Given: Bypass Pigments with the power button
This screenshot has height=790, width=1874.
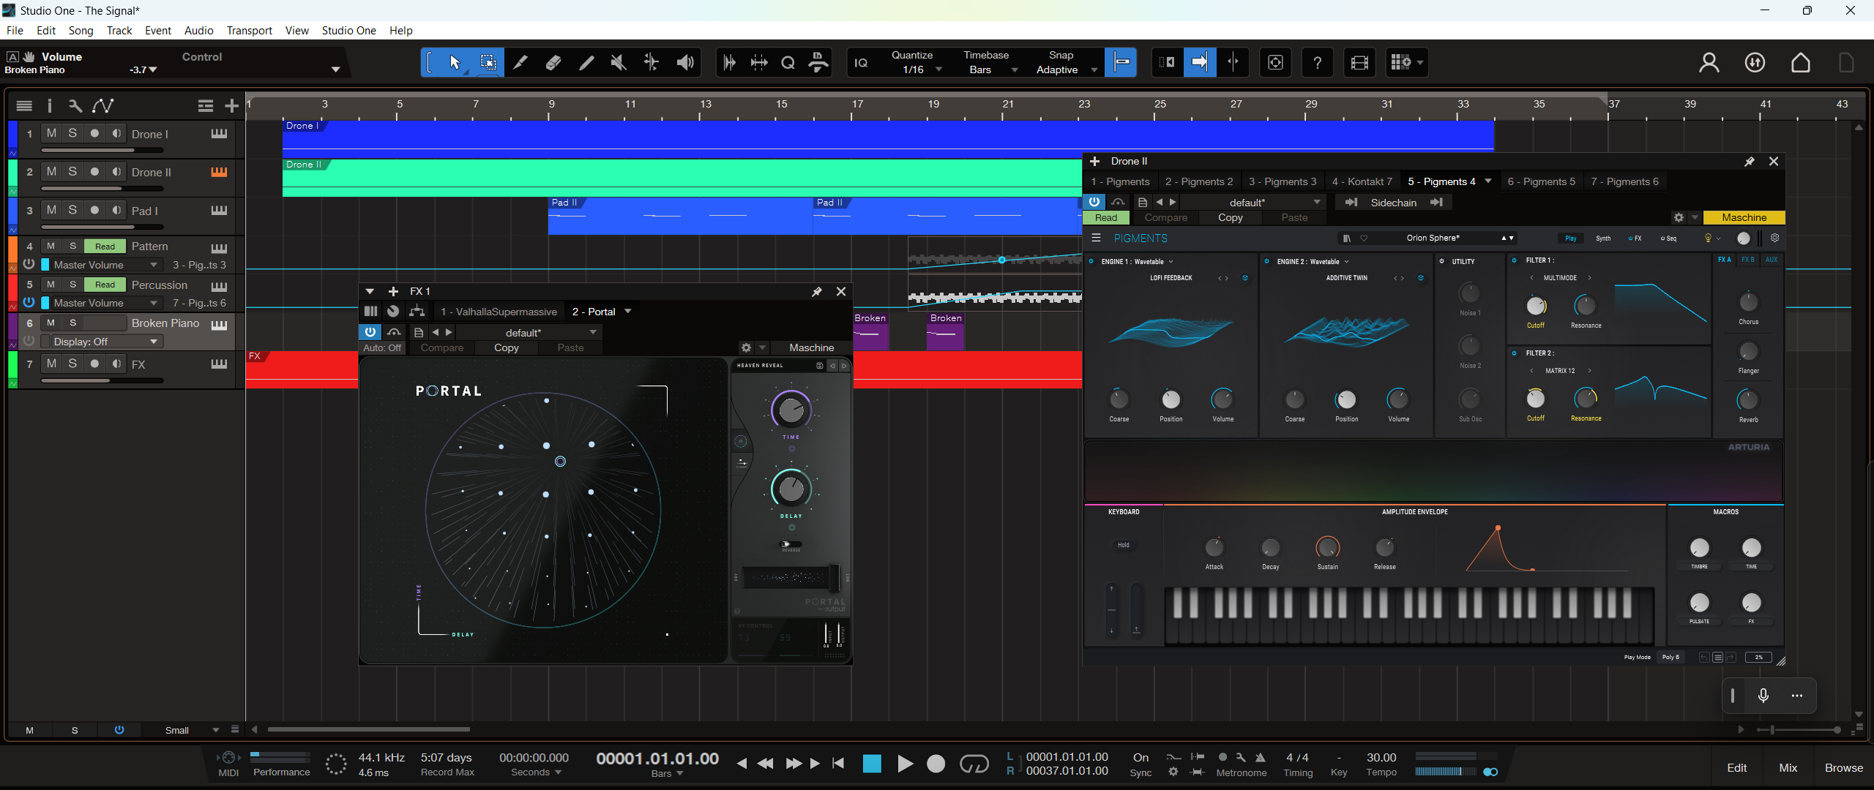Looking at the screenshot, I should point(1094,202).
